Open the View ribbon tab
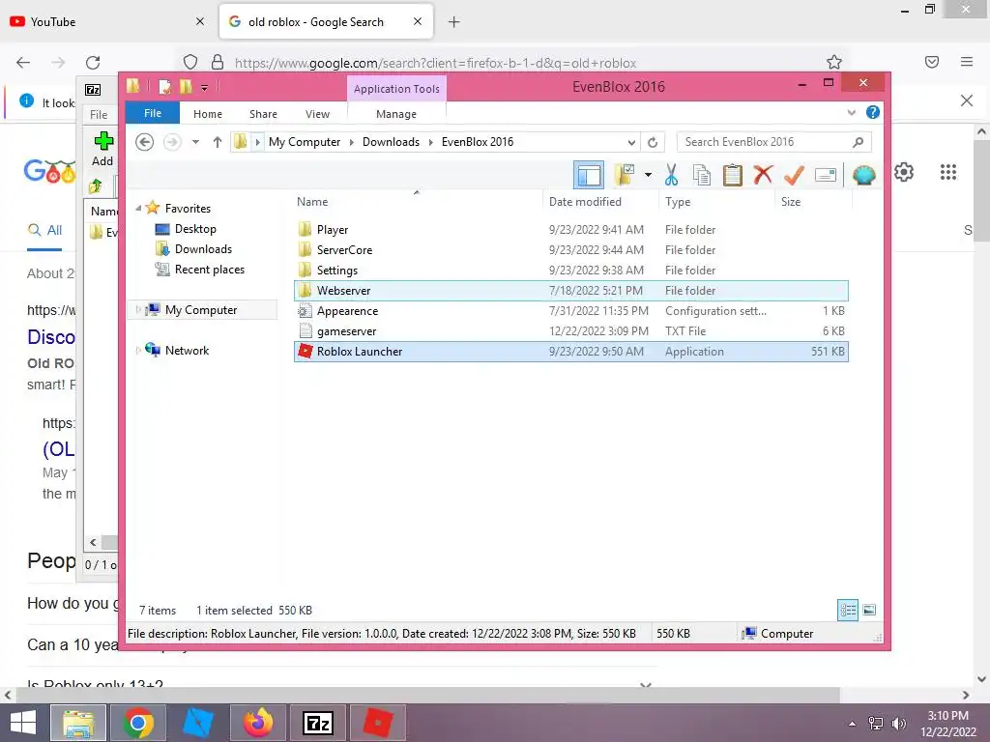Image resolution: width=990 pixels, height=742 pixels. [x=317, y=114]
